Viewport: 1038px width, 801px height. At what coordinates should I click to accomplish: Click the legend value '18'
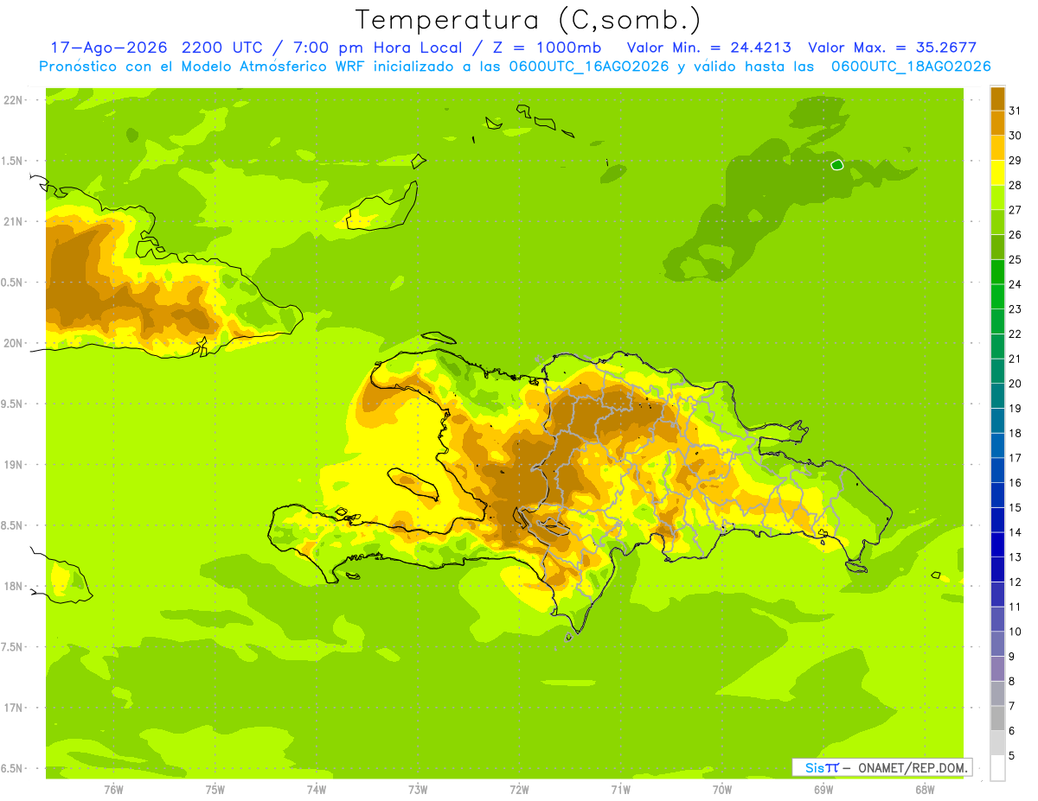coord(1015,433)
